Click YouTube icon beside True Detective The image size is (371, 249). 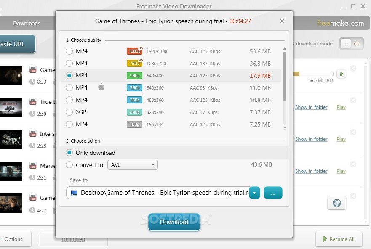(33, 101)
